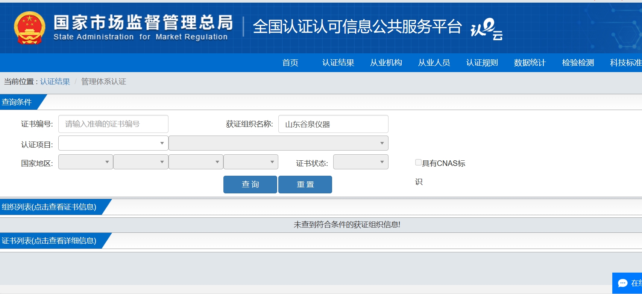The width and height of the screenshot is (642, 294).
Task: Enable the 具有CNAS标识 checkbox
Action: click(418, 162)
